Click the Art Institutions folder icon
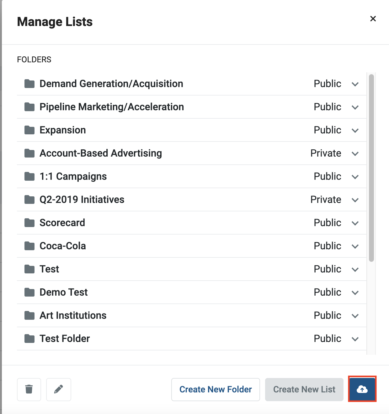Image resolution: width=389 pixels, height=414 pixels. coord(29,315)
